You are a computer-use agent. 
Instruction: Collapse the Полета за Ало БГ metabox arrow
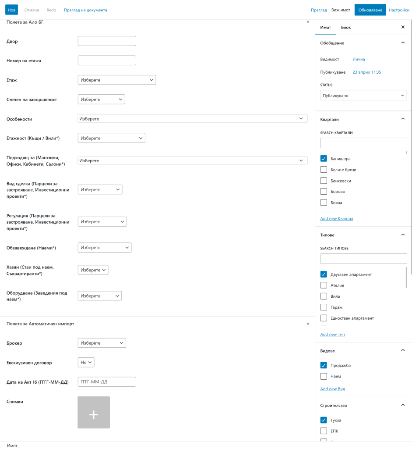[x=308, y=22]
